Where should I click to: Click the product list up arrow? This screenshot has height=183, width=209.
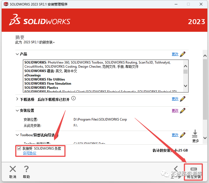point(185,66)
